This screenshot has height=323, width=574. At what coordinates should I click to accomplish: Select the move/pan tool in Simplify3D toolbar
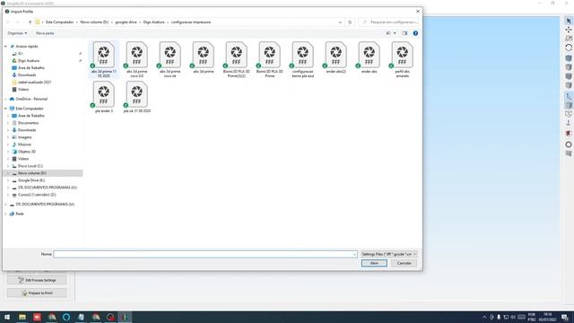569,30
